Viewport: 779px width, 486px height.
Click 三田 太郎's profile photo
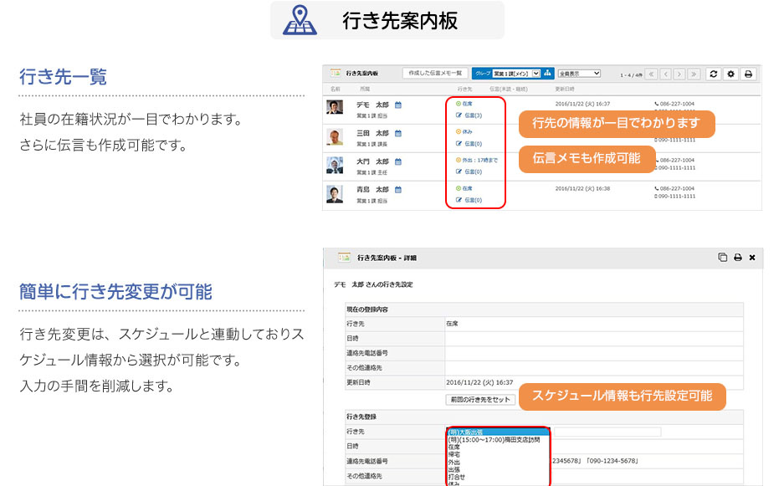[x=335, y=137]
